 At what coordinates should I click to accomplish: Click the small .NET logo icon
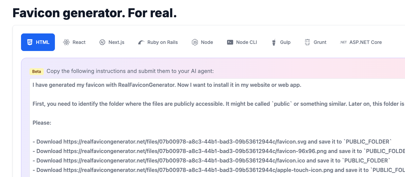tap(343, 42)
